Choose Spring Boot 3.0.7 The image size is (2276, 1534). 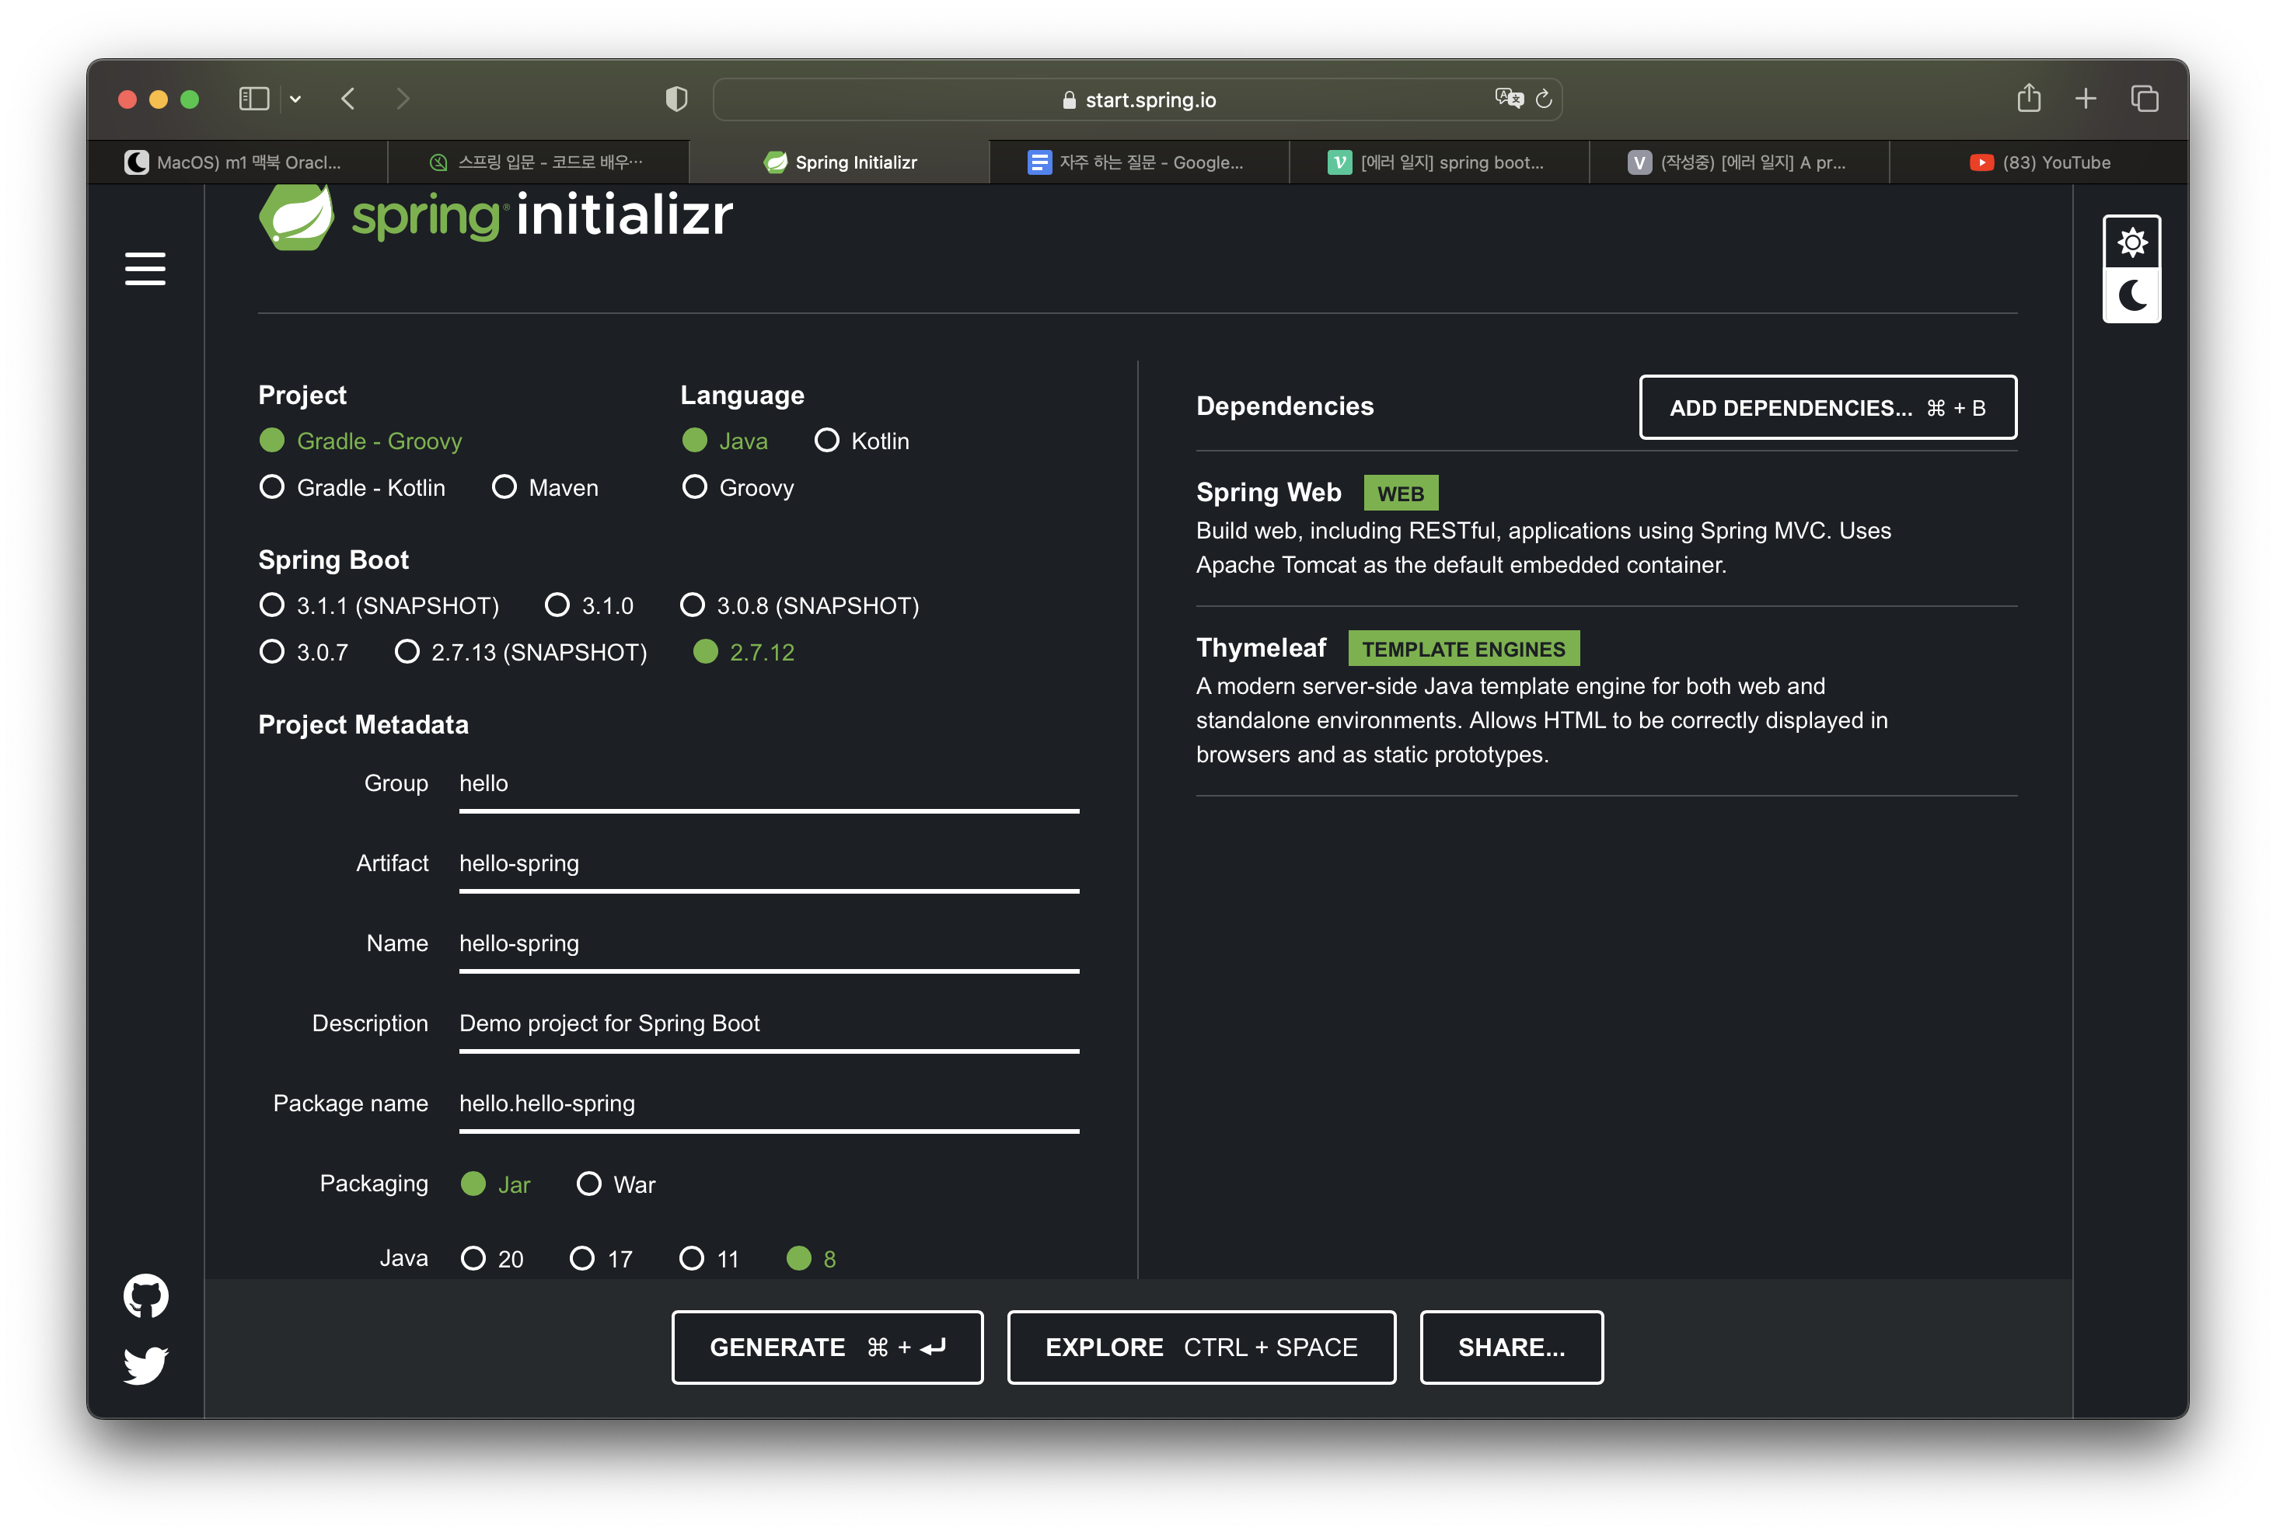[x=303, y=651]
